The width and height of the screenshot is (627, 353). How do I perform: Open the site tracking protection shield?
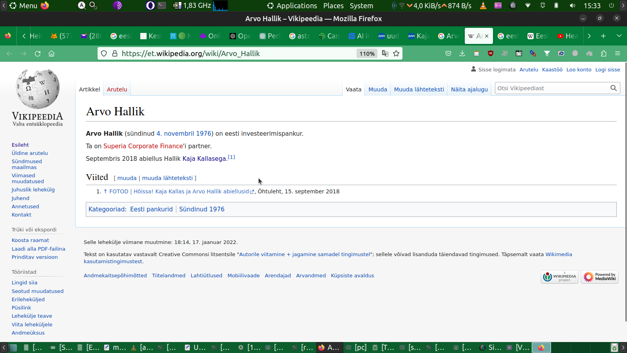(x=104, y=54)
